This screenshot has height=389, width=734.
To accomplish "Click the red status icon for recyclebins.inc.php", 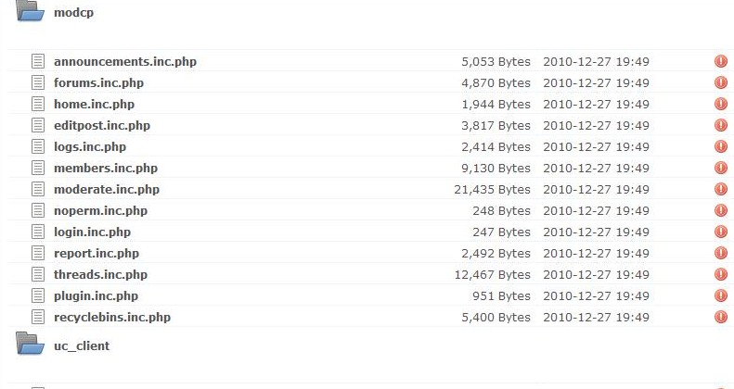I will pyautogui.click(x=720, y=317).
